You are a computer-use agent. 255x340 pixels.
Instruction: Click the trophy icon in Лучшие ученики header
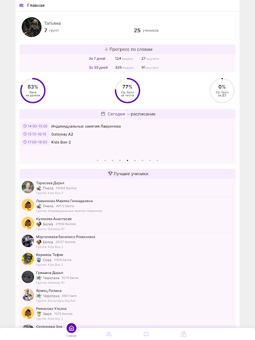tap(110, 173)
